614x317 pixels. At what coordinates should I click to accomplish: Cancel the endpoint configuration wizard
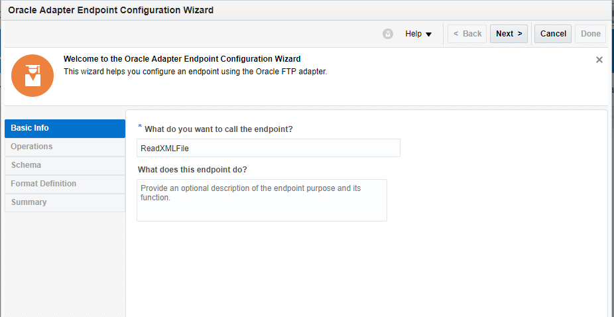click(x=553, y=34)
